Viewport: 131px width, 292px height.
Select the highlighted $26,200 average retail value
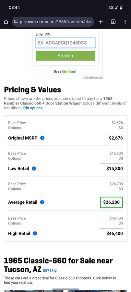(x=112, y=202)
